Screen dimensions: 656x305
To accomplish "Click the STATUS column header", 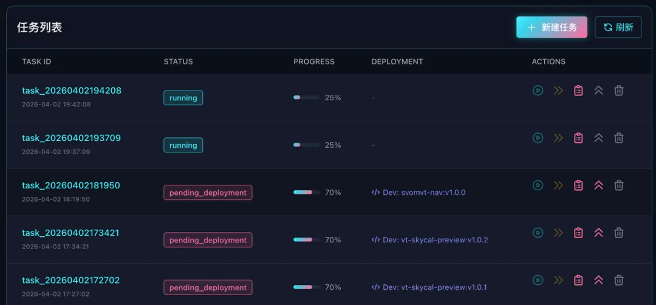I will (x=178, y=61).
